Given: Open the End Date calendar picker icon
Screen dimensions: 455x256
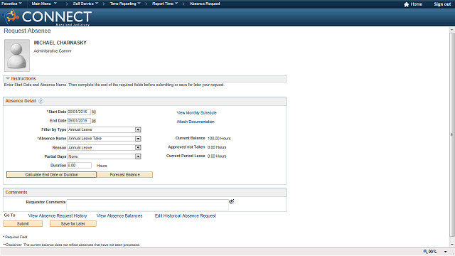Looking at the screenshot, I should pos(94,121).
